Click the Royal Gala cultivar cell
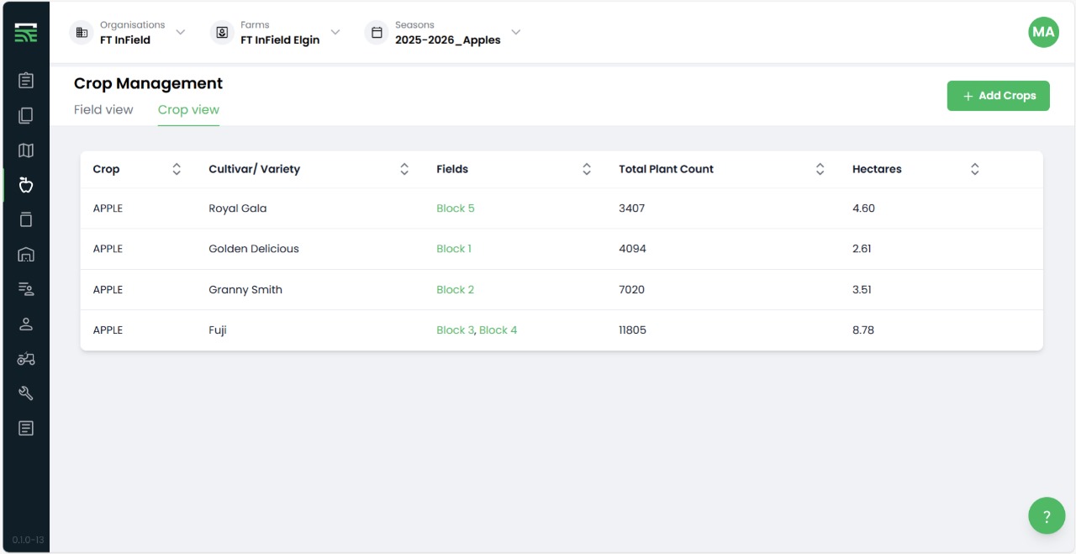Viewport: 1076px width, 554px height. point(238,208)
